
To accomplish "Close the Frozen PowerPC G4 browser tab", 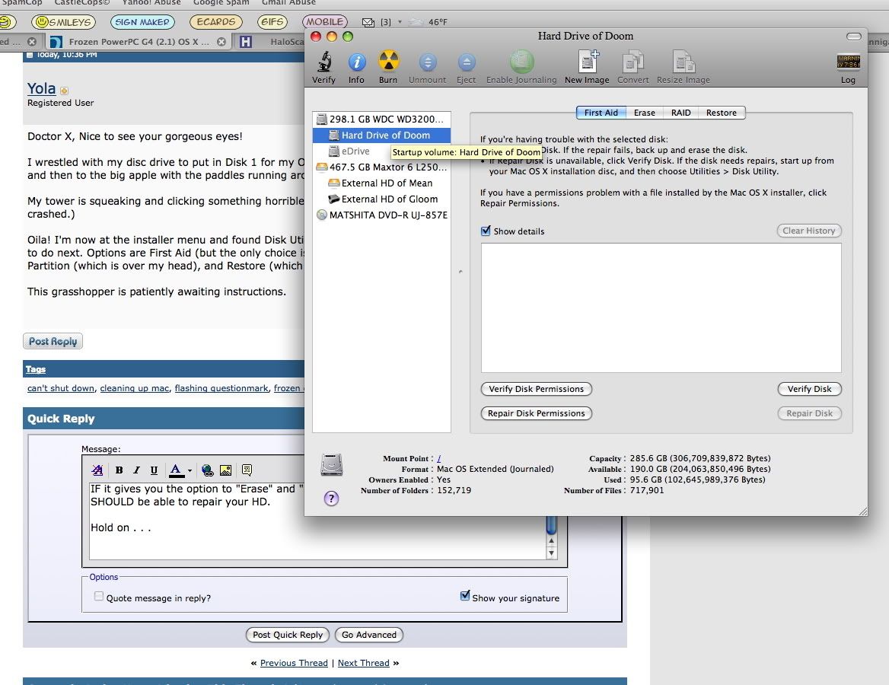I will [221, 41].
